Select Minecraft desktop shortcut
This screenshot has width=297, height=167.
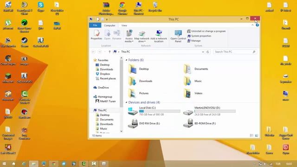point(8,78)
